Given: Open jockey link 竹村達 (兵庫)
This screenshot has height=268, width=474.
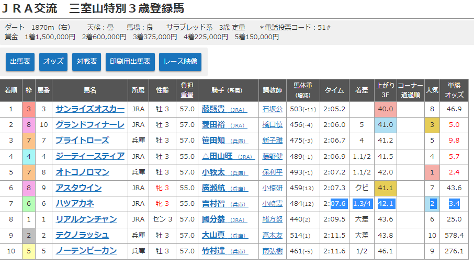Looking at the screenshot, I should 225,251.
